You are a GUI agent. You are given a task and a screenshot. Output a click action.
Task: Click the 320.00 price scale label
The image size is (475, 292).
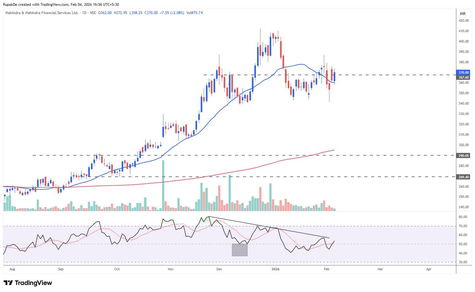(464, 124)
